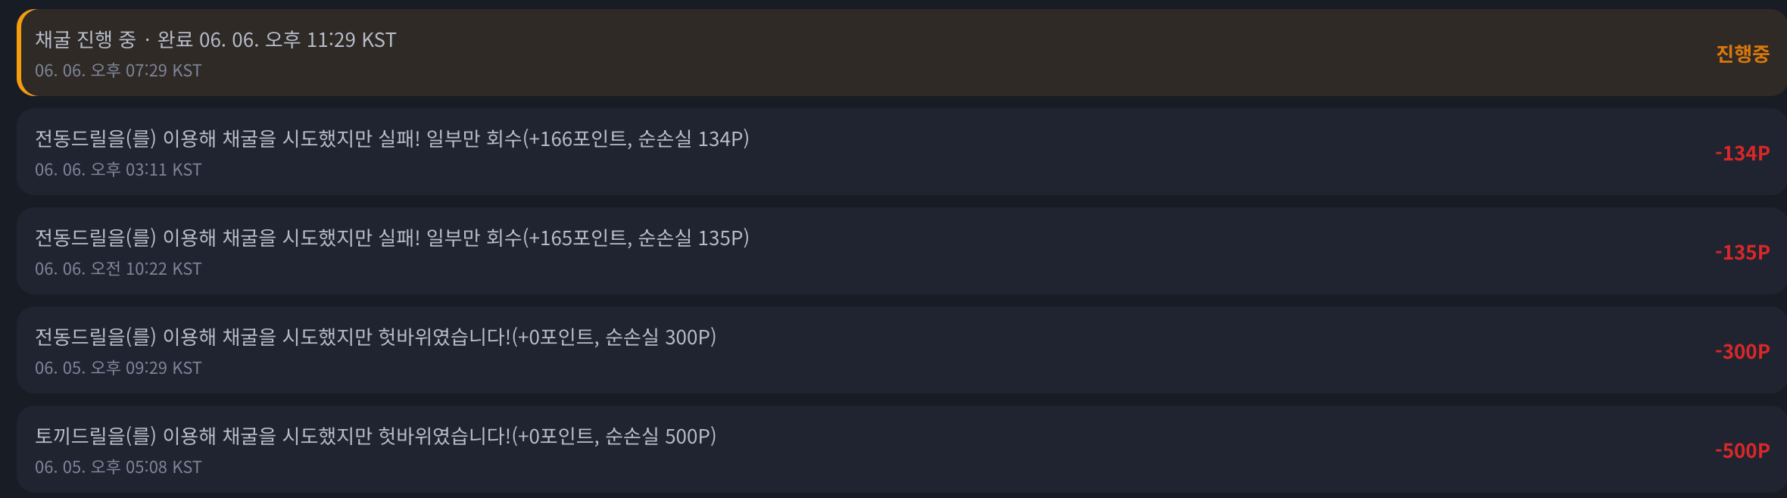Open the 전동드릴 헛바위 entry losing 300P

click(902, 350)
